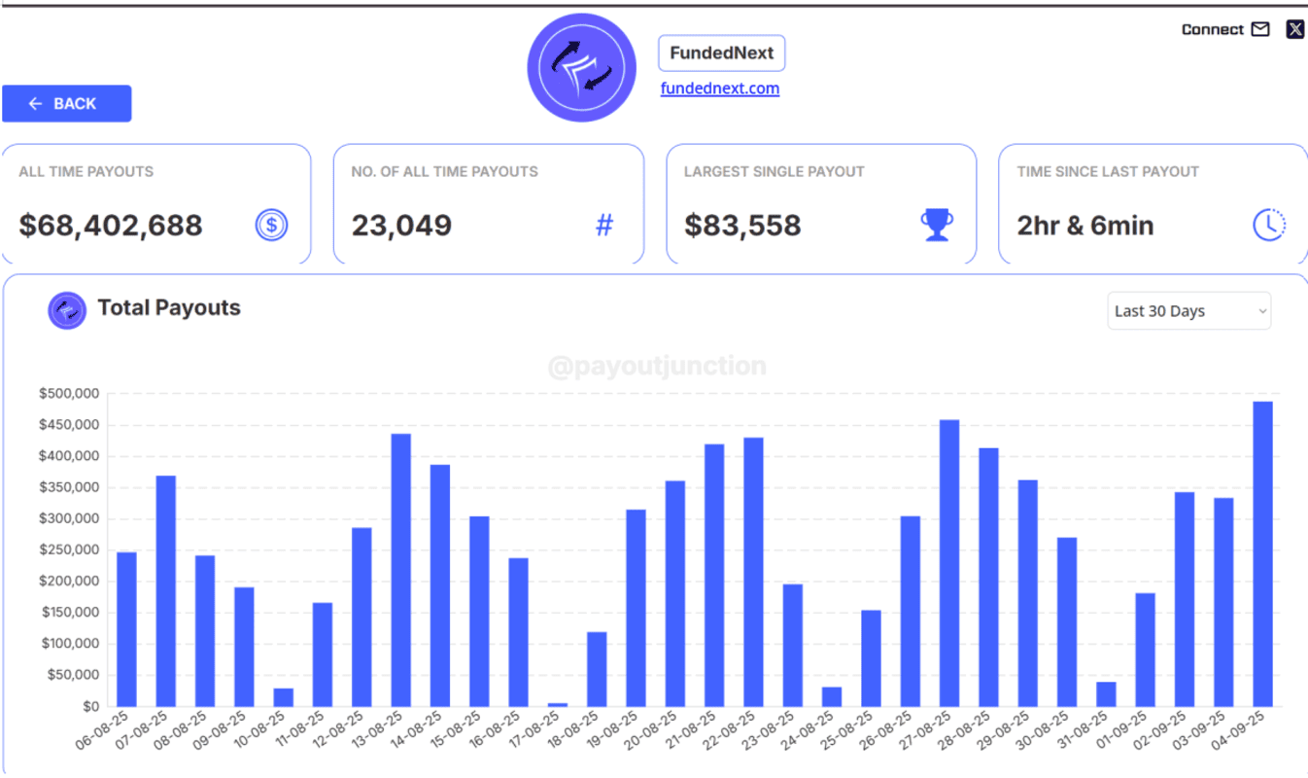Click the NO. OF ALL TIME PAYOUTS title
Viewport: 1308px width, 778px height.
[x=444, y=171]
